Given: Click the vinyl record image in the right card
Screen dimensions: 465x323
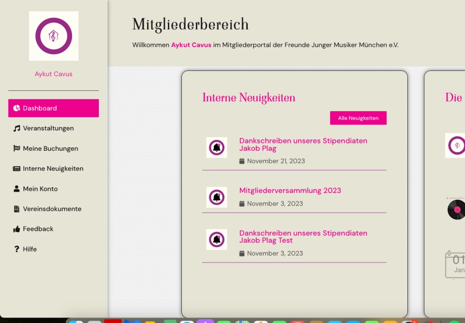Looking at the screenshot, I should tap(457, 209).
